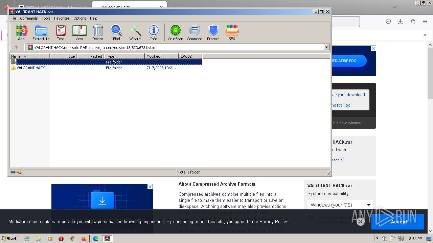Open the Find magnifier tool
The image size is (433, 243).
click(116, 33)
